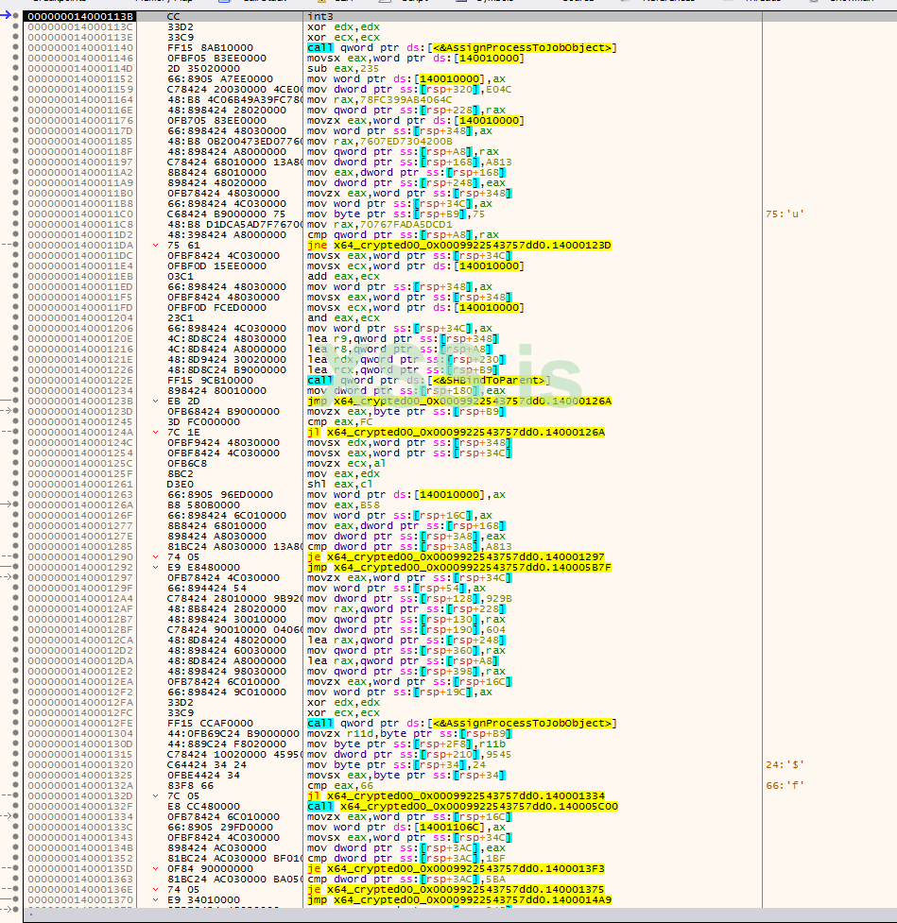Click a jump flow arrow in the left margin
The height and width of the screenshot is (923, 897).
pyautogui.click(x=6, y=411)
